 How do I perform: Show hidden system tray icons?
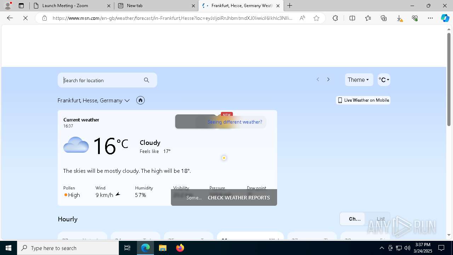pyautogui.click(x=382, y=248)
